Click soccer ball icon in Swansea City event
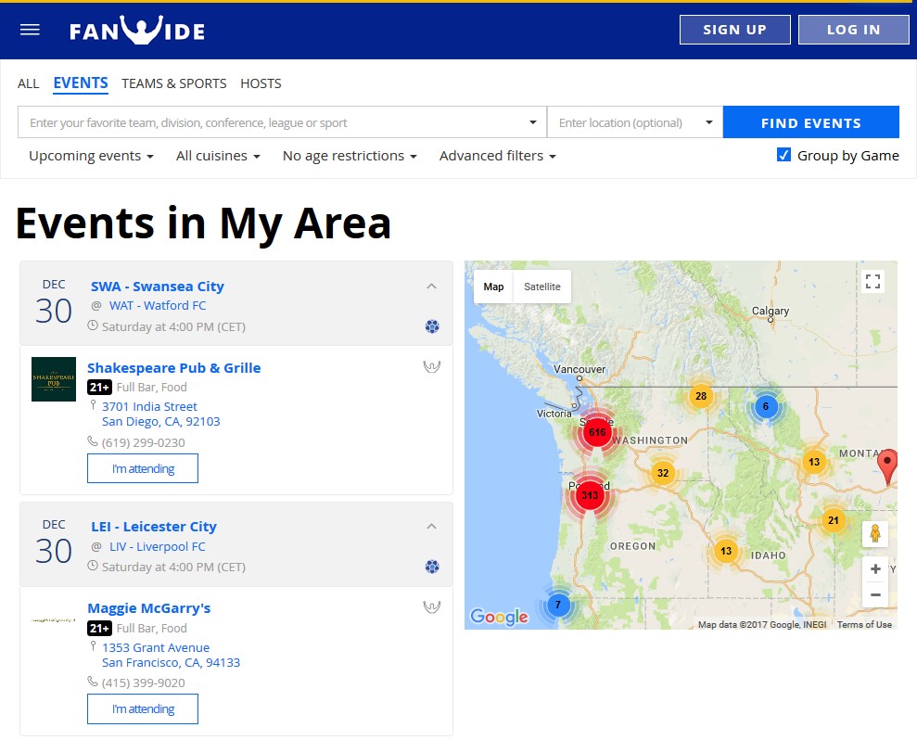The height and width of the screenshot is (740, 917). tap(432, 326)
